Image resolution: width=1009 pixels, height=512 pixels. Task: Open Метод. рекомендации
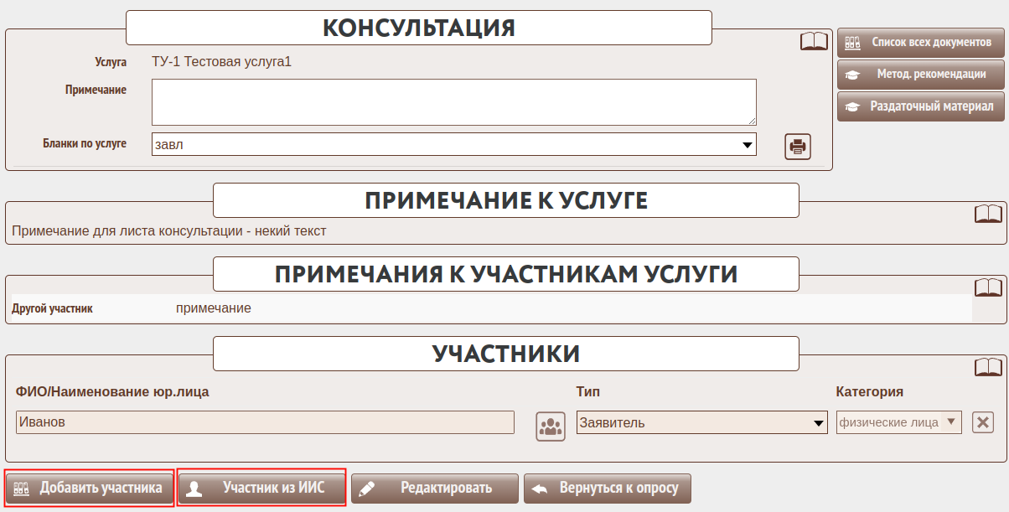coord(920,74)
